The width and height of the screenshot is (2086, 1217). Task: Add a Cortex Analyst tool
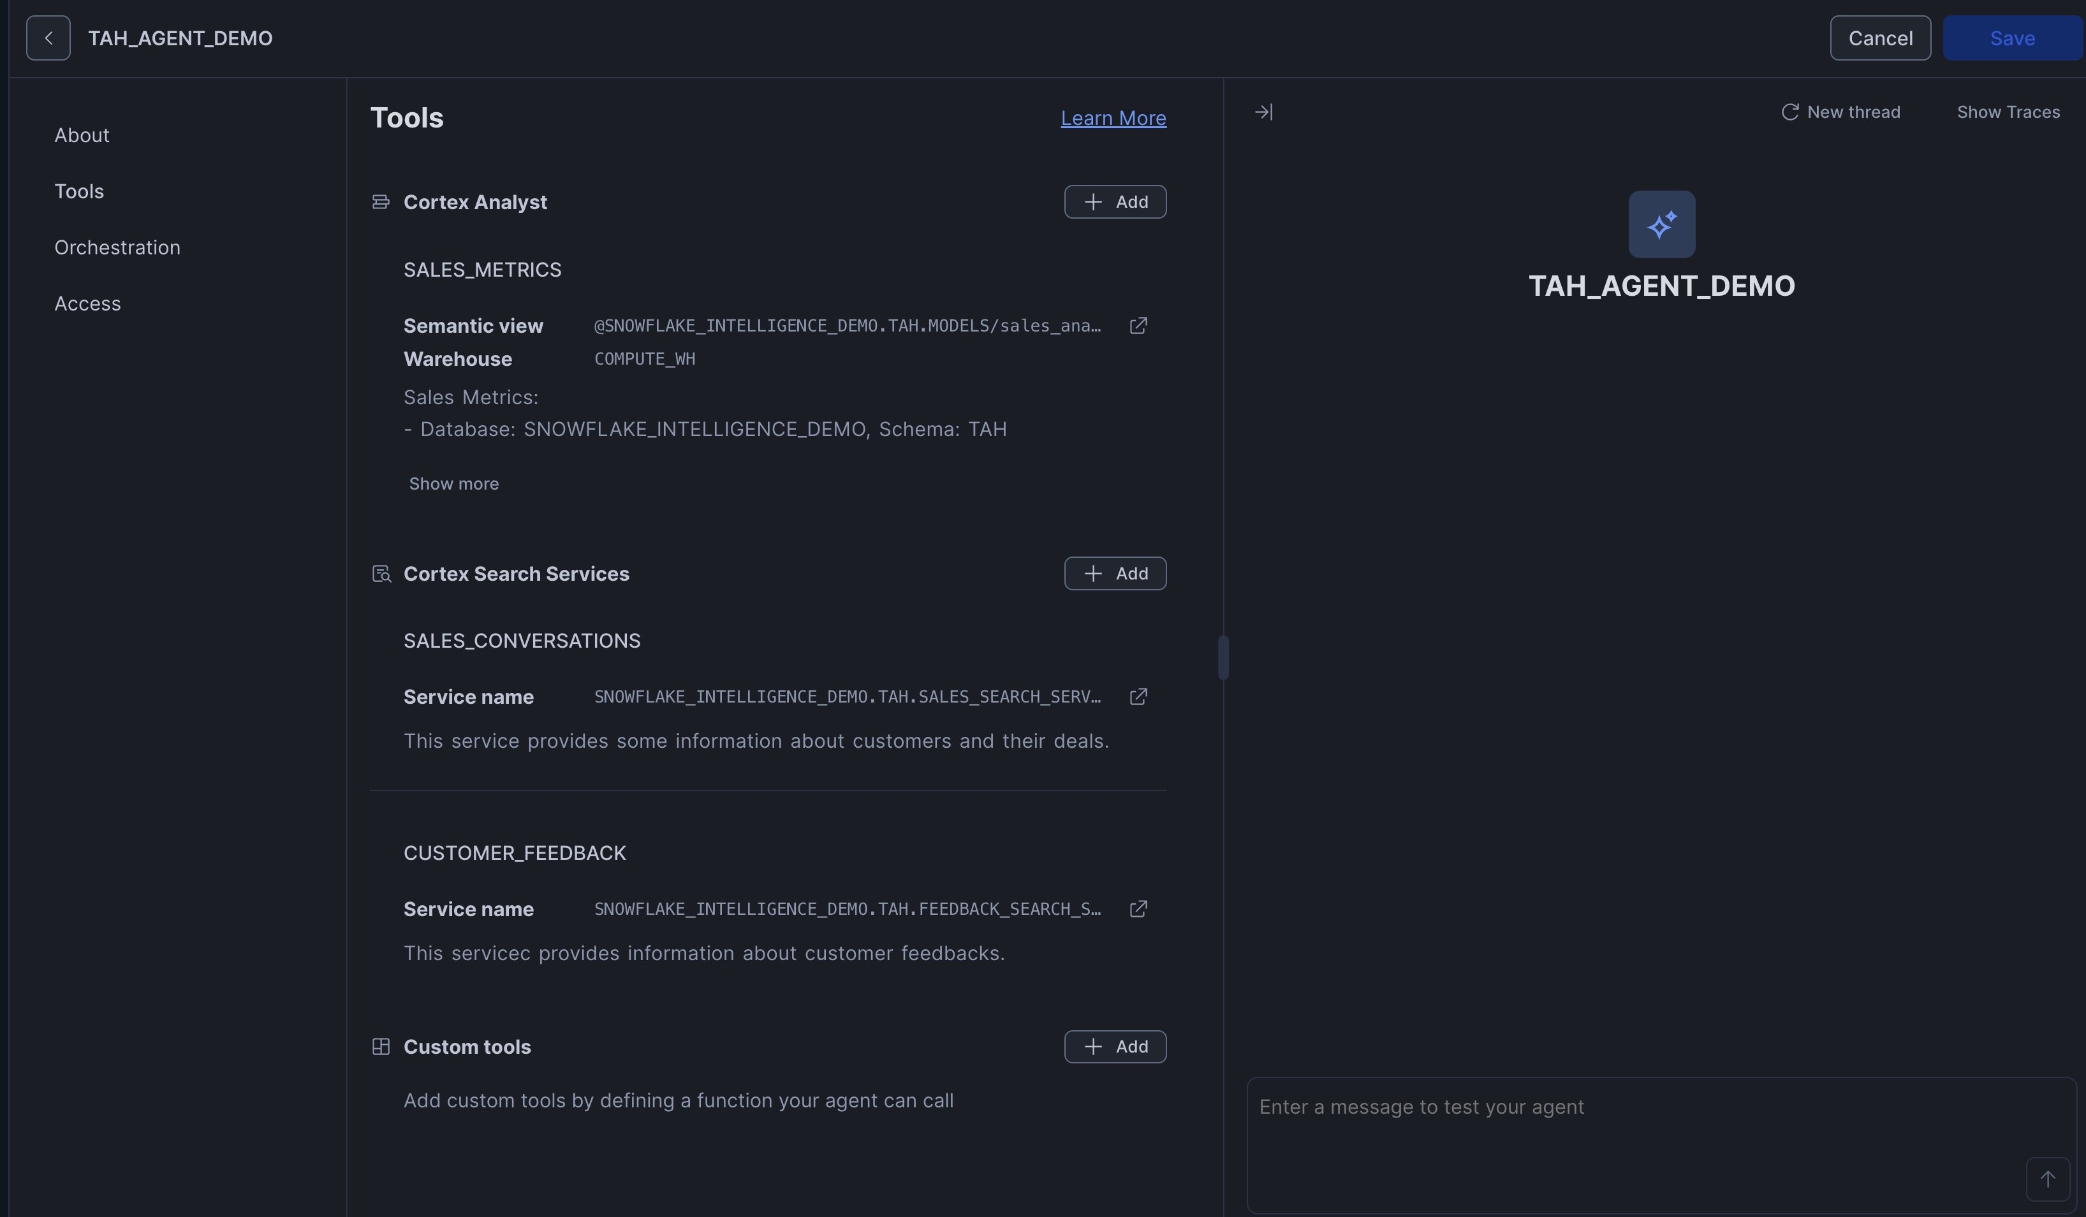point(1115,202)
